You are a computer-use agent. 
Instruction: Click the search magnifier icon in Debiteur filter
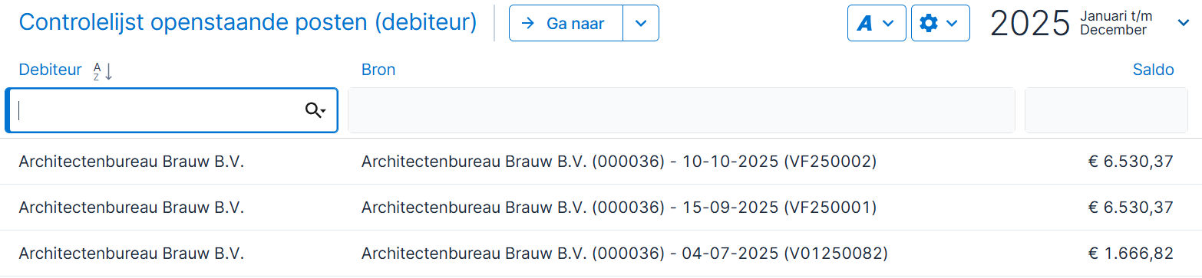click(x=315, y=110)
